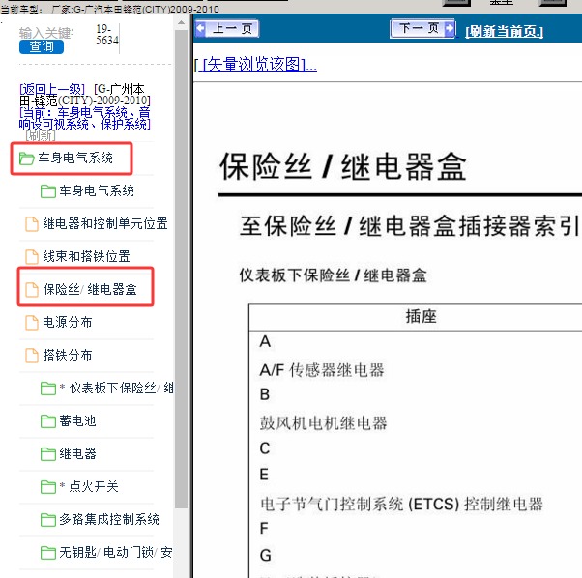The height and width of the screenshot is (578, 582).
Task: Go to previous page with 上一页 button
Action: coord(227,29)
